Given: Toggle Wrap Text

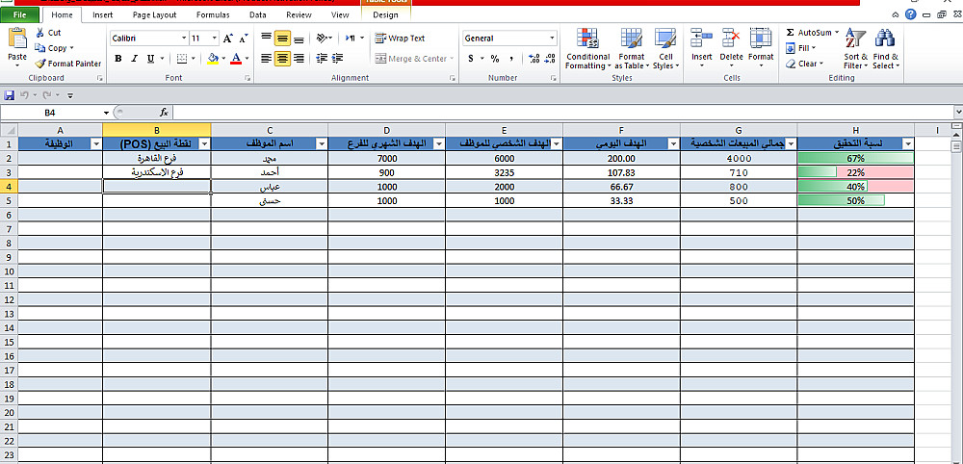Looking at the screenshot, I should coord(400,39).
